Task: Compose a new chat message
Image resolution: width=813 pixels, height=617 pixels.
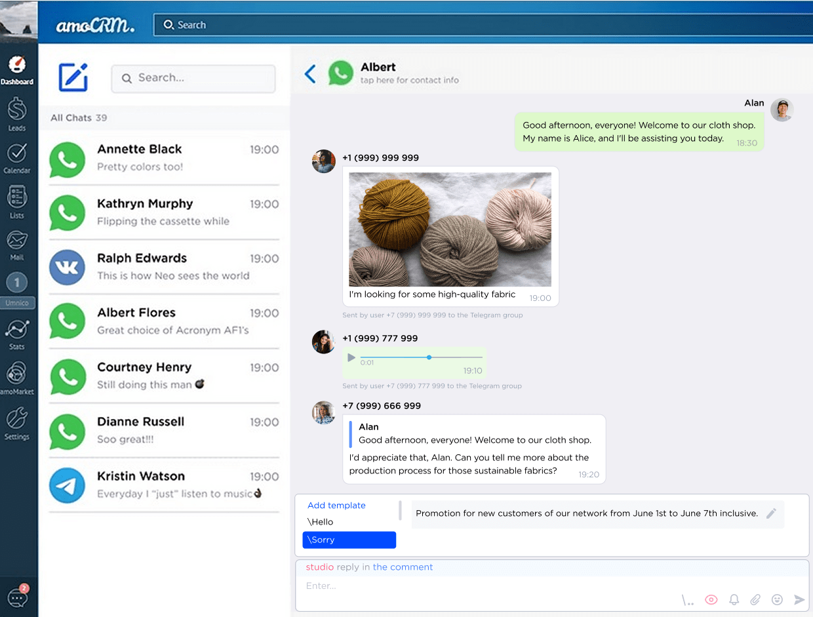Action: (73, 77)
